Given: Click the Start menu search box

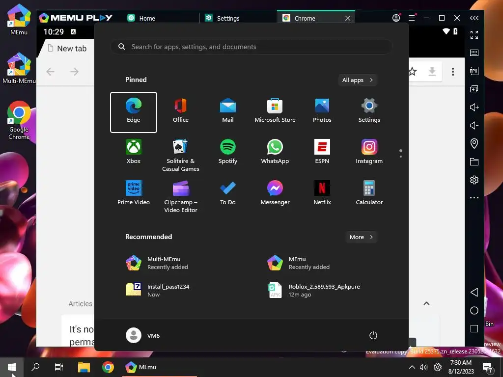Looking at the screenshot, I should point(251,47).
